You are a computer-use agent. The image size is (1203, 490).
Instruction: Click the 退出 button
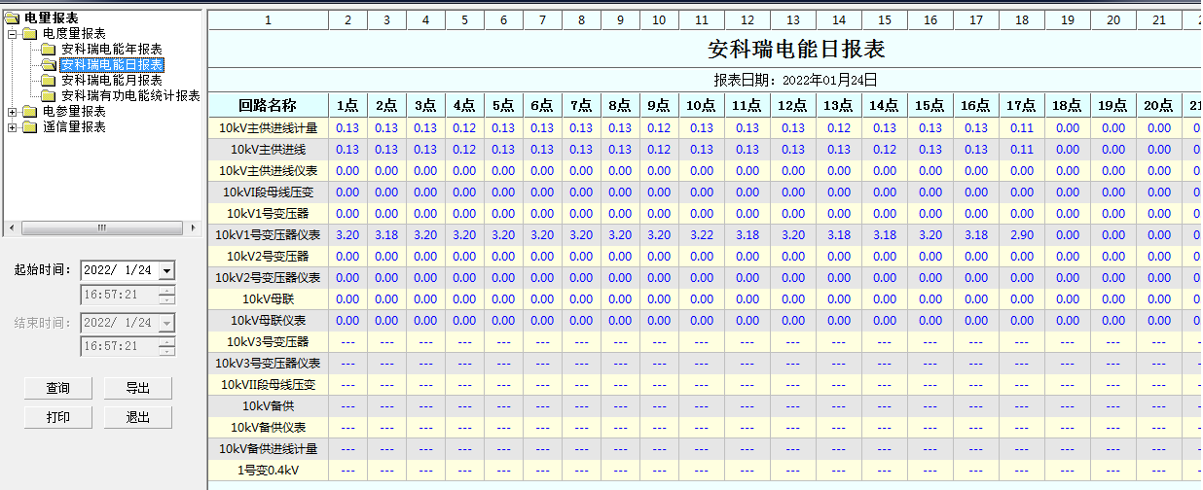pyautogui.click(x=138, y=417)
